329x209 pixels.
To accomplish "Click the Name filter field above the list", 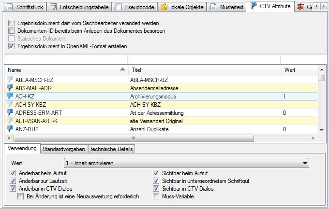I will click(x=65, y=60).
